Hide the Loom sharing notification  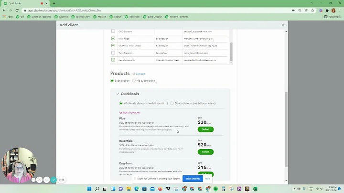207,179
